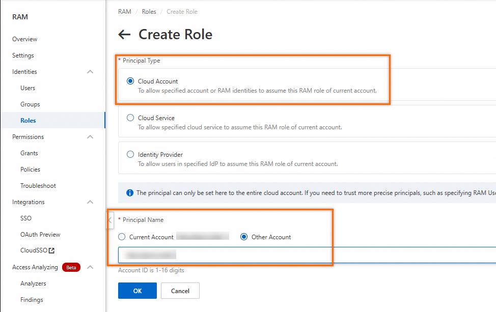Collapse the Access Analyzing chevron
Viewport: 496px width, 312px height.
click(x=90, y=267)
